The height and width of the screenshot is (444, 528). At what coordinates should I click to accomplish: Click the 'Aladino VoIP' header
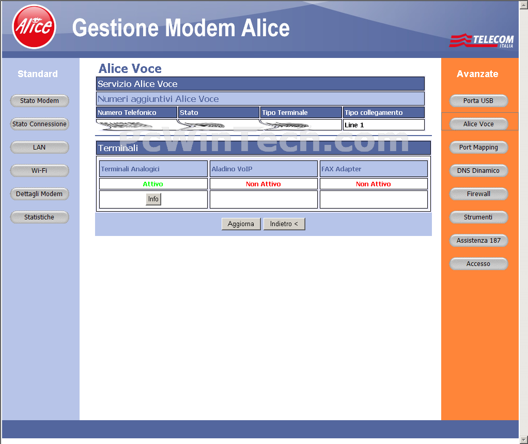[263, 169]
